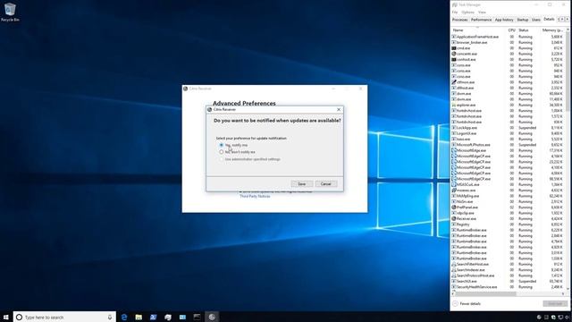572x322 pixels.
Task: Click the ctfmon.exe pen icon
Action: click(x=454, y=82)
